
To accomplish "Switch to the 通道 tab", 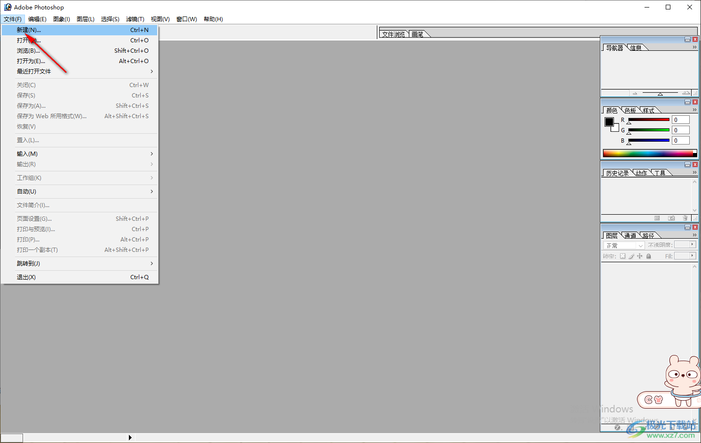I will click(630, 235).
